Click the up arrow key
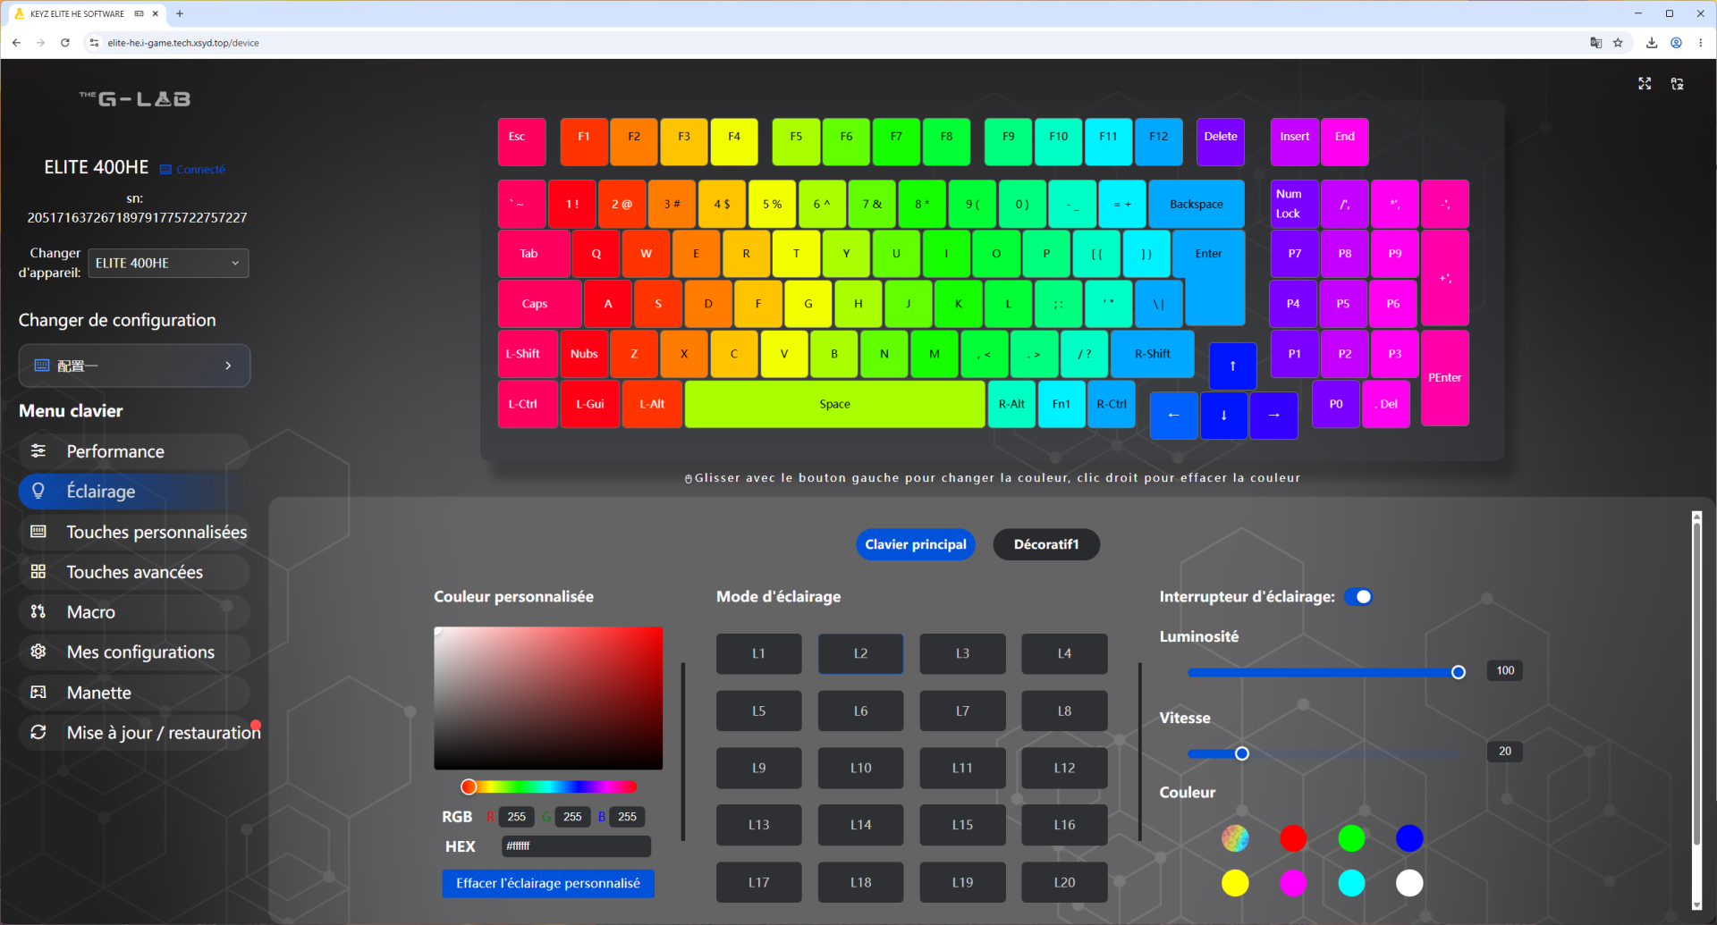 1232,366
